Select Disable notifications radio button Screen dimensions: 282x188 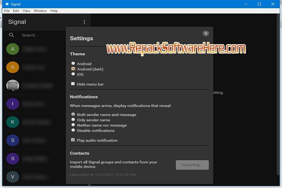point(73,130)
